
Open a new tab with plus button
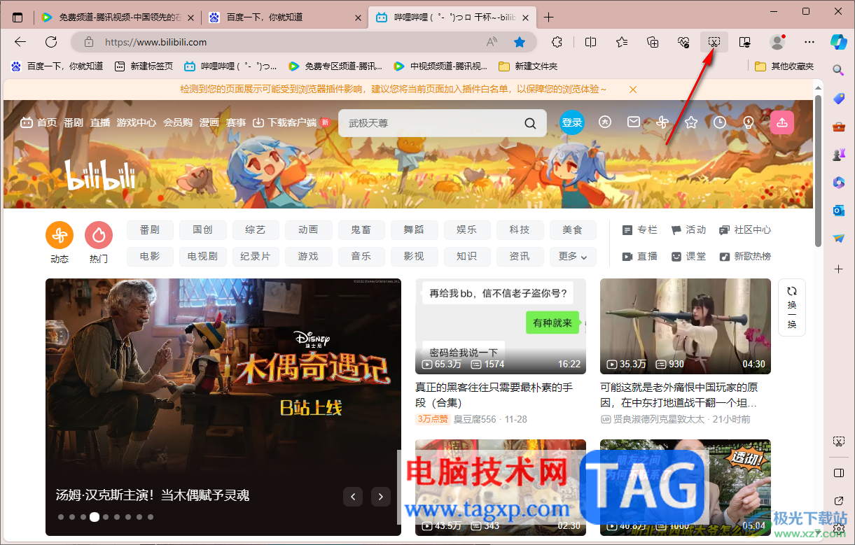pos(548,17)
